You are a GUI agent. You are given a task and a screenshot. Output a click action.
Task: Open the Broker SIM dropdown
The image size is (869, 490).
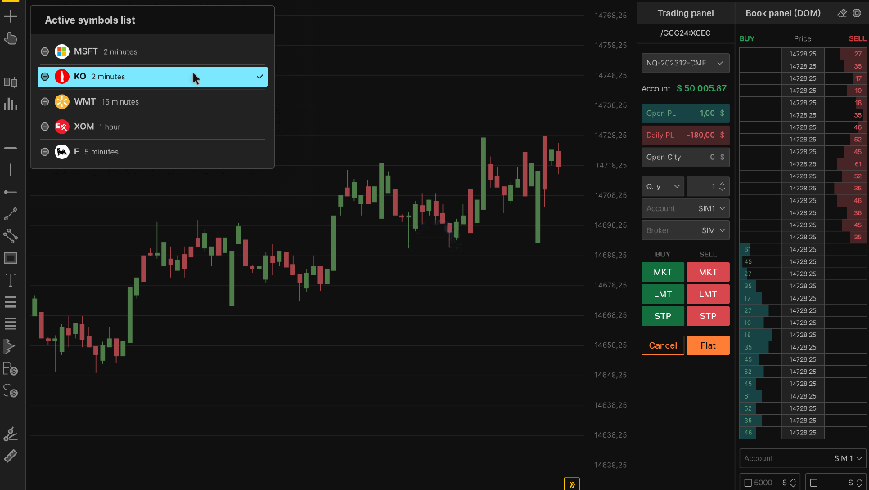tap(686, 230)
